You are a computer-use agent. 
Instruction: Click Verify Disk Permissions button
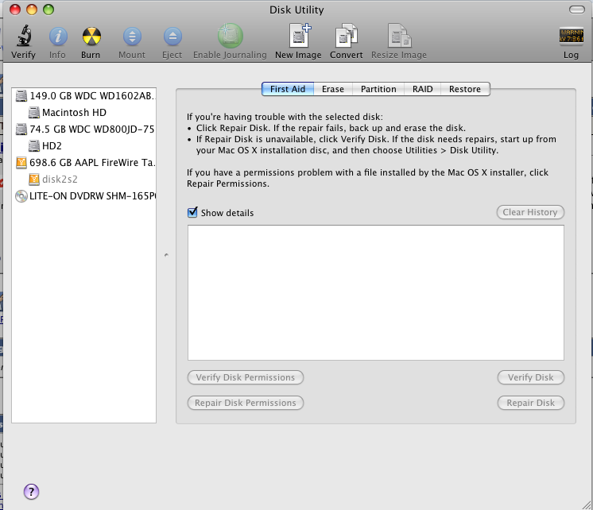pos(246,377)
